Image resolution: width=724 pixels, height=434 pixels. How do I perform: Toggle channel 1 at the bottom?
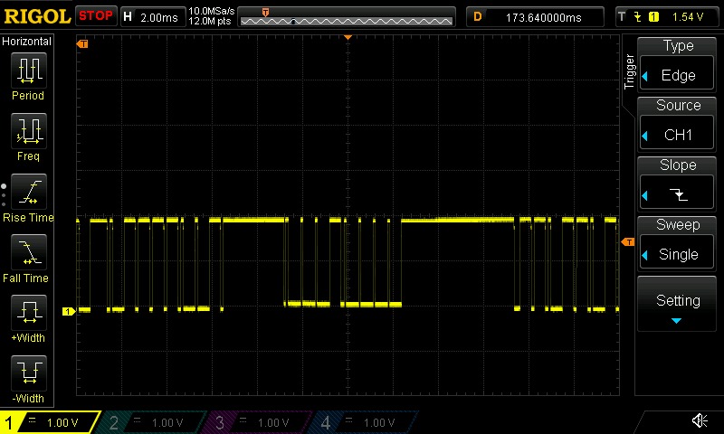click(x=52, y=422)
